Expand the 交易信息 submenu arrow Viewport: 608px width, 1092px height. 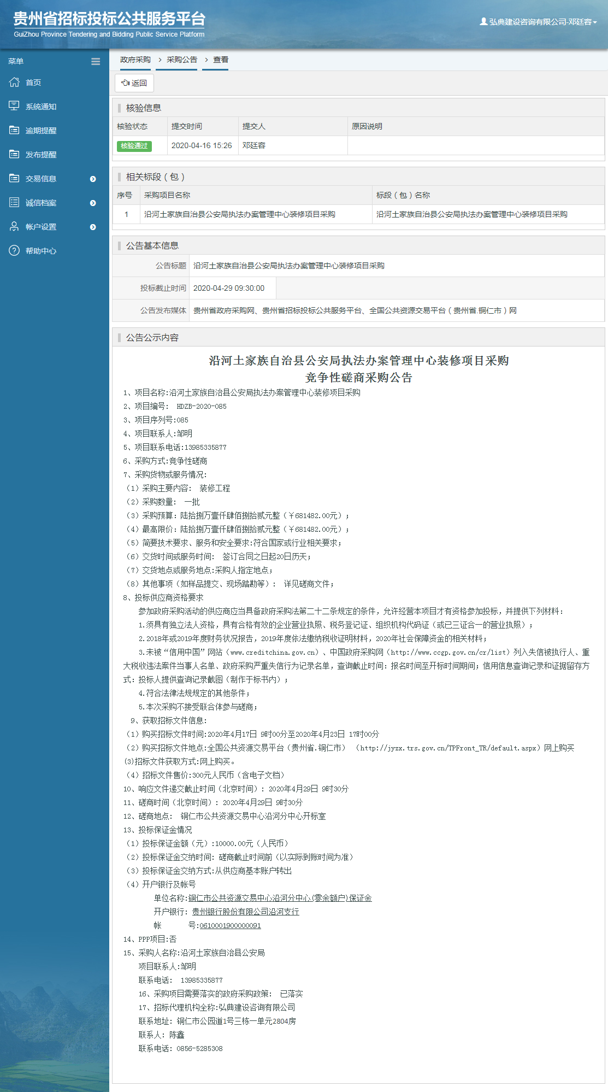93,179
